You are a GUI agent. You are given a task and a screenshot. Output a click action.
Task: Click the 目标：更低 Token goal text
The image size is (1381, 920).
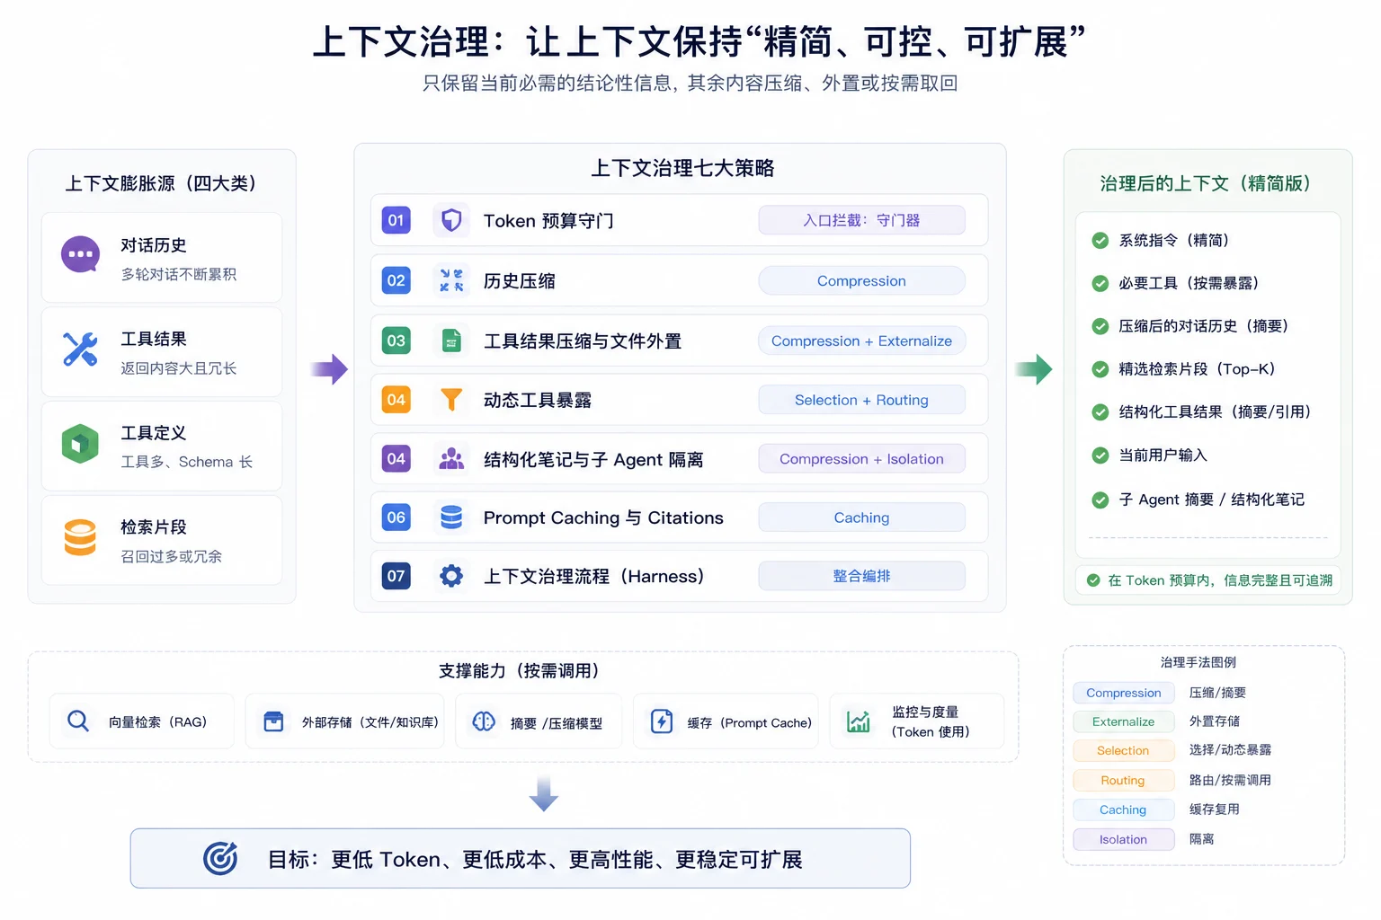coord(535,860)
